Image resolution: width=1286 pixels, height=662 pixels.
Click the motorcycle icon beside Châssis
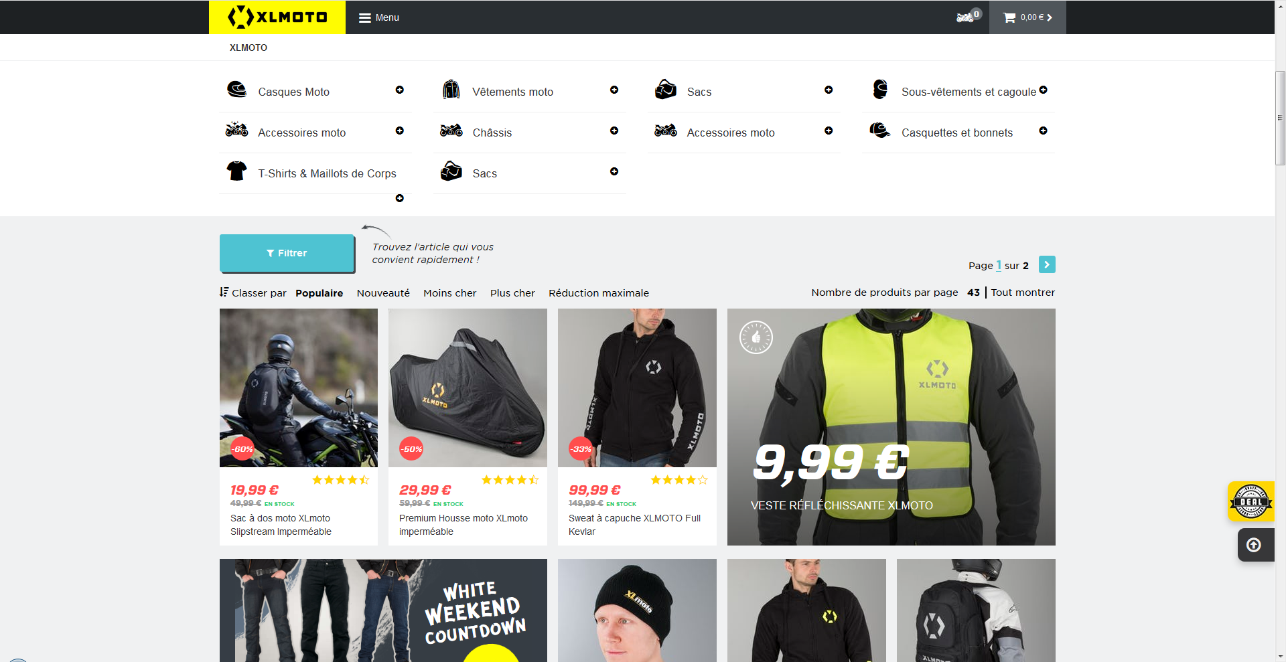coord(451,130)
